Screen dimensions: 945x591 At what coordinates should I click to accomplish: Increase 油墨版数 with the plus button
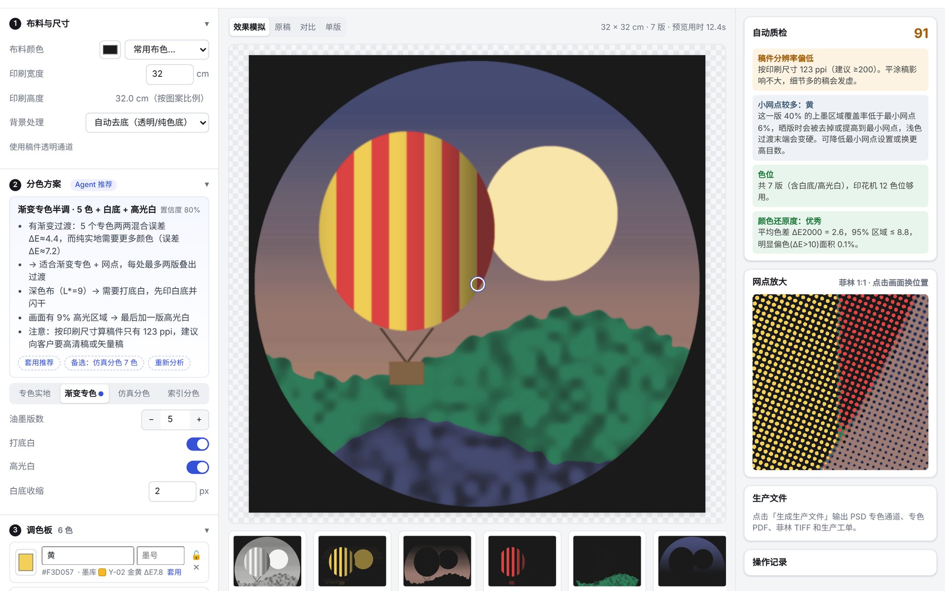[199, 419]
